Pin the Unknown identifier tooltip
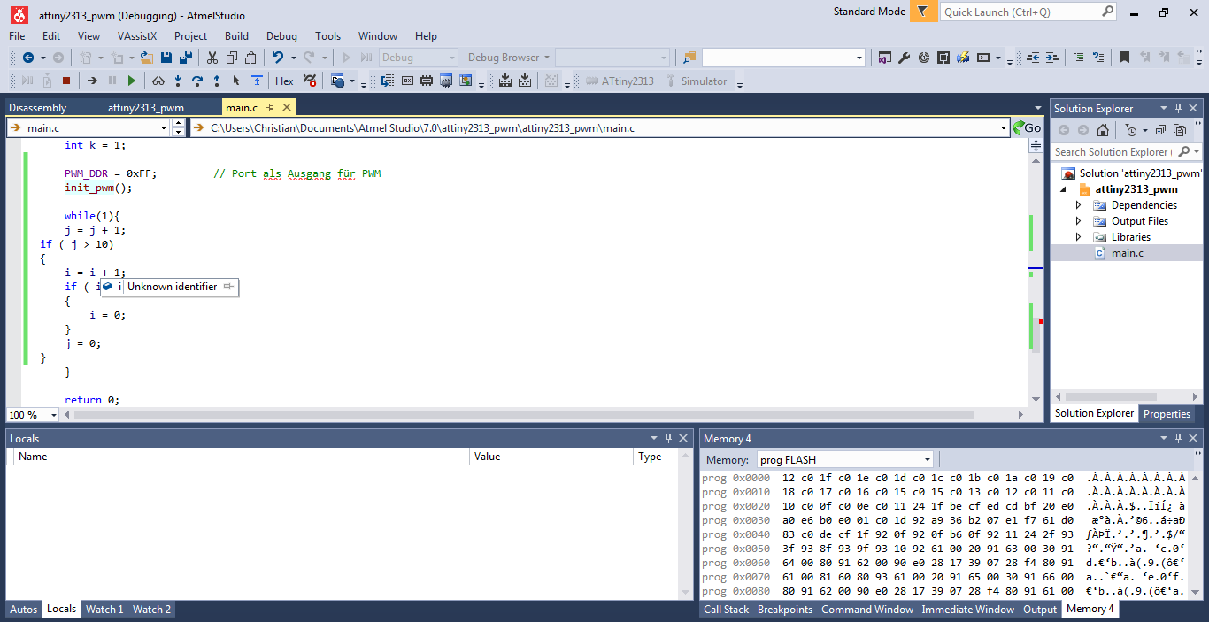This screenshot has width=1209, height=622. (228, 287)
